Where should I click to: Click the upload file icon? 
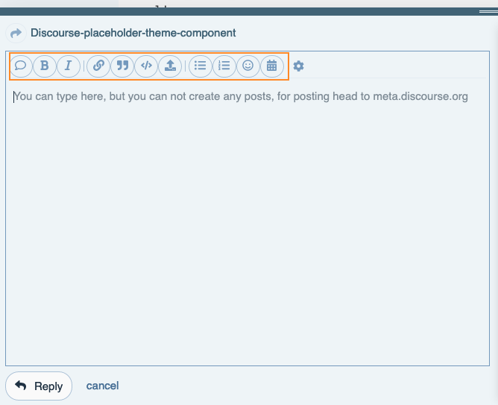coord(170,66)
